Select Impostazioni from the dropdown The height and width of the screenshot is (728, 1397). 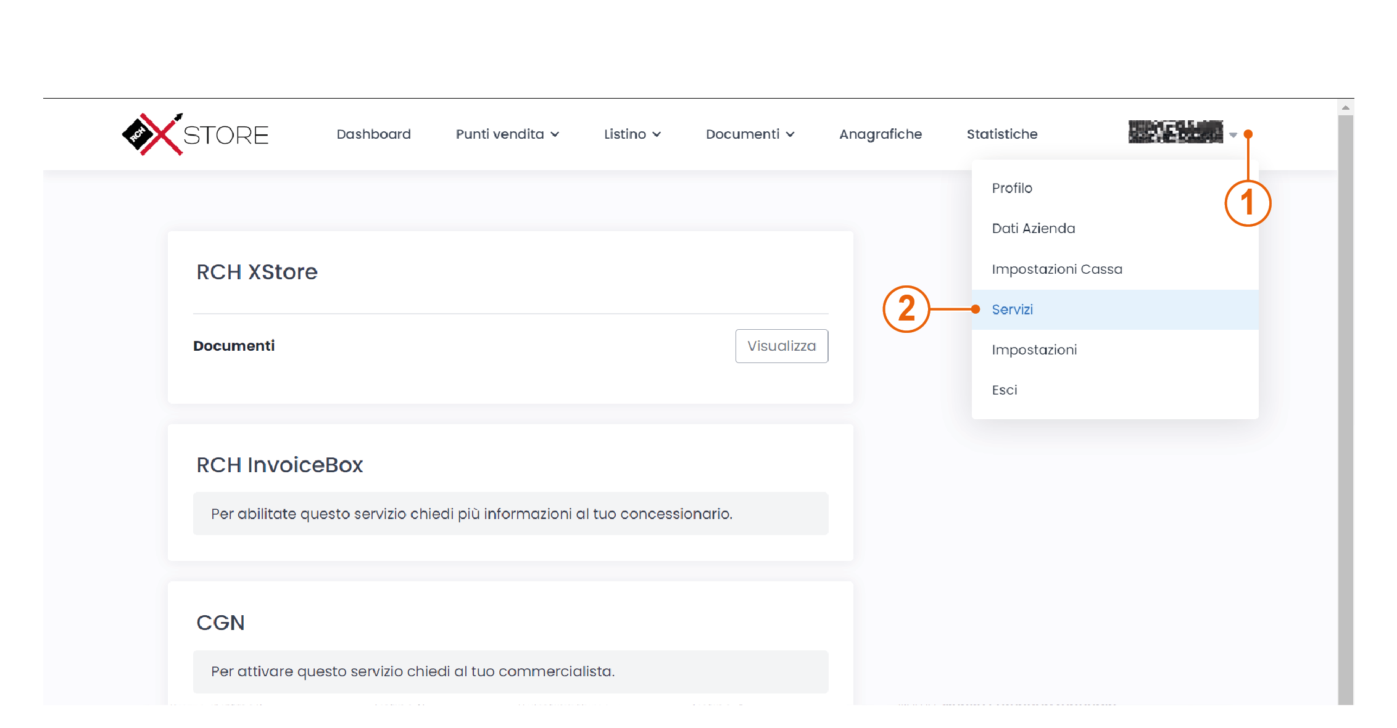coord(1034,350)
